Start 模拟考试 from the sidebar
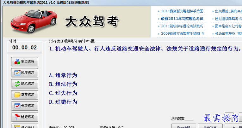The image size is (242, 128). [25, 126]
